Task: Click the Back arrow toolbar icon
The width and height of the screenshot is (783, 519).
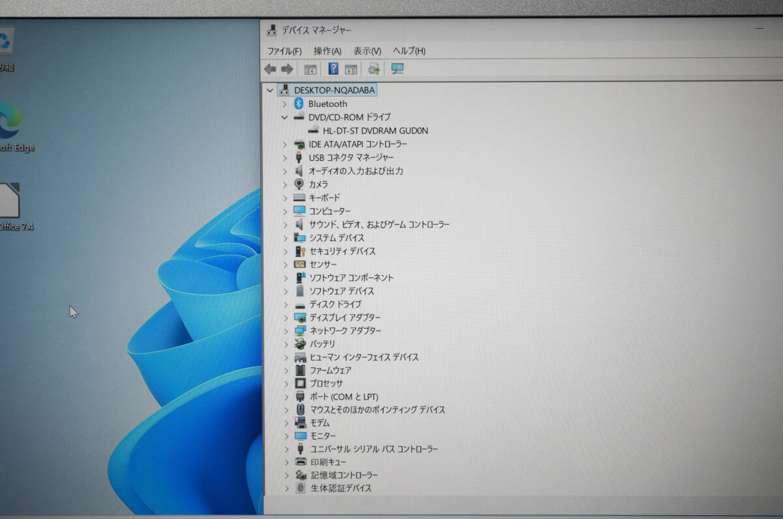Action: (270, 69)
